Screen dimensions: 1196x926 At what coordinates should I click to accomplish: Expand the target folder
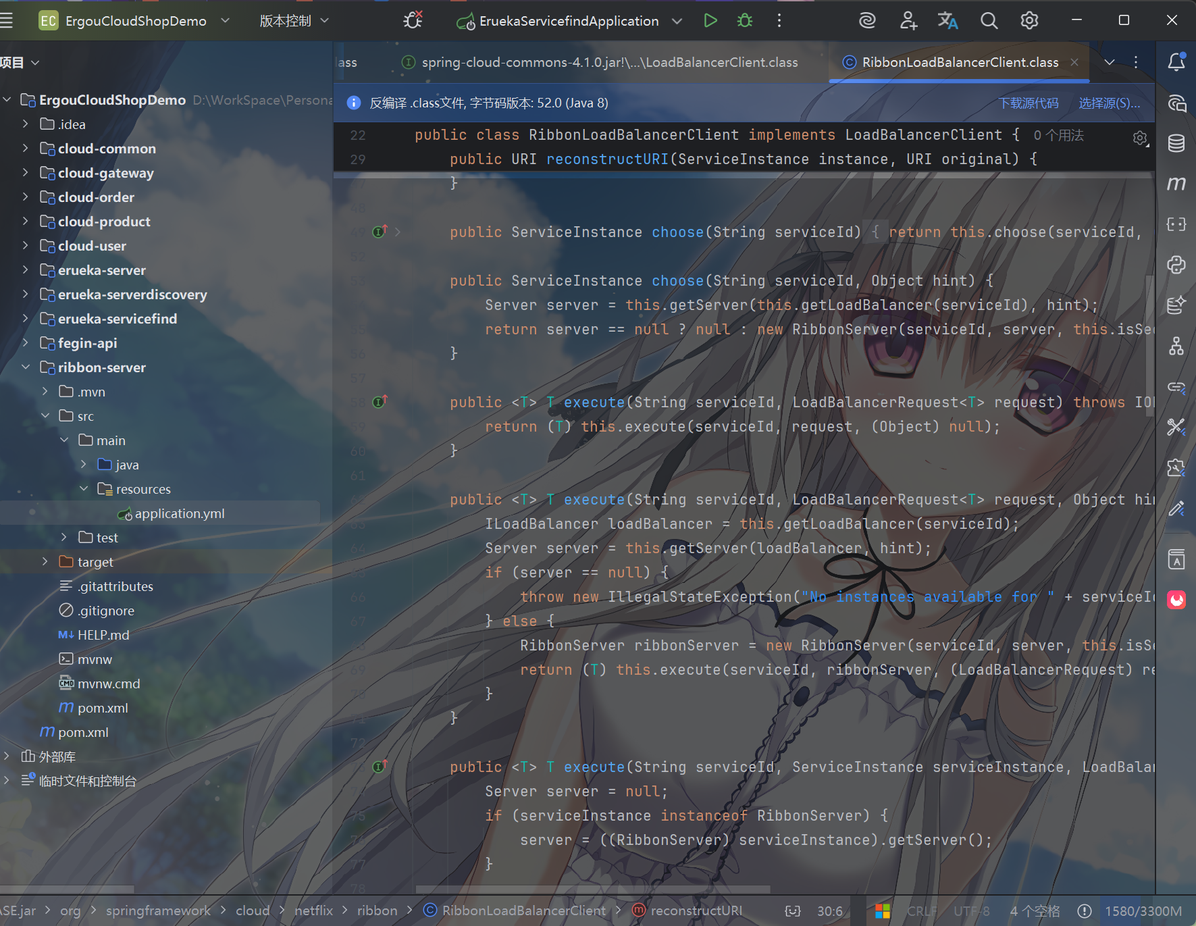(45, 562)
